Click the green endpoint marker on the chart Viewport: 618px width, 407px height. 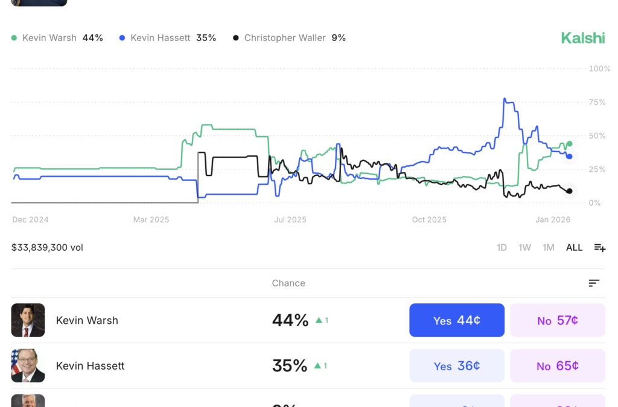569,144
